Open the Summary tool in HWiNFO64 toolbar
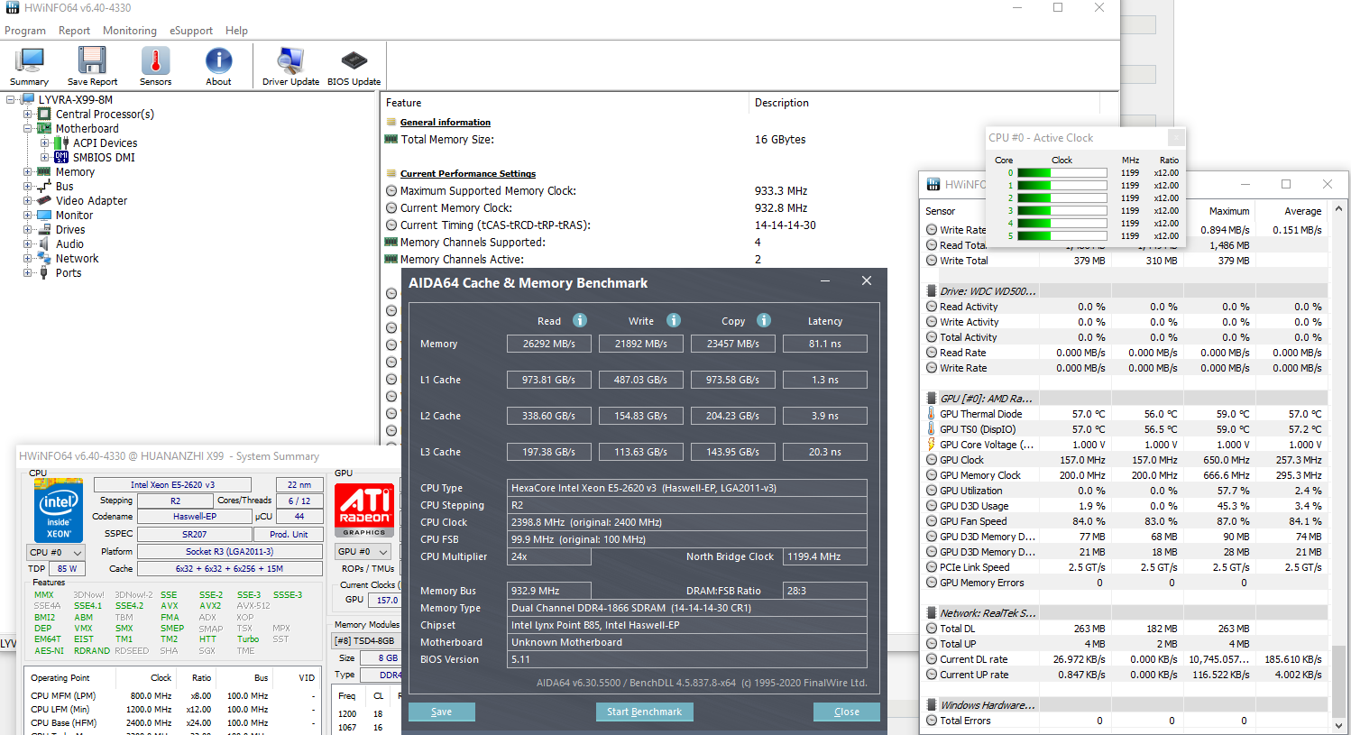1351x735 pixels. tap(29, 66)
